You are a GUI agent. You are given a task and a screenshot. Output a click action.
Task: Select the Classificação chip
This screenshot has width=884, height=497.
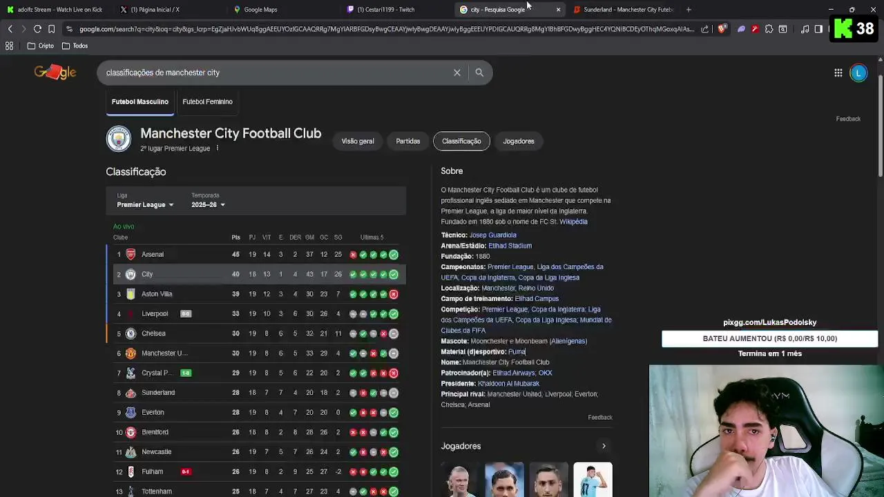(461, 141)
